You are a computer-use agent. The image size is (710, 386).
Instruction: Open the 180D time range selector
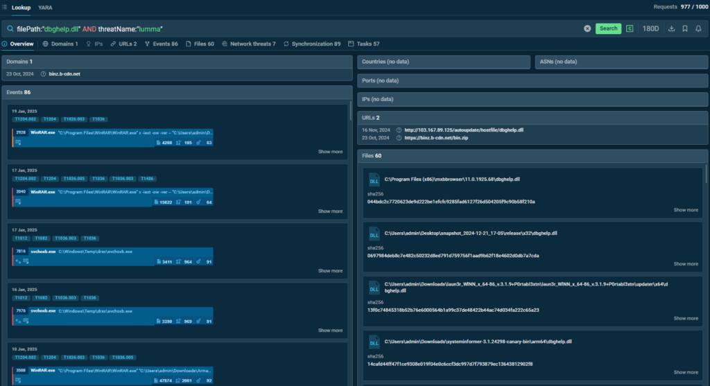pyautogui.click(x=651, y=28)
